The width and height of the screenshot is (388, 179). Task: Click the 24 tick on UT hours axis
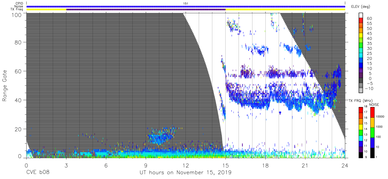(345, 165)
